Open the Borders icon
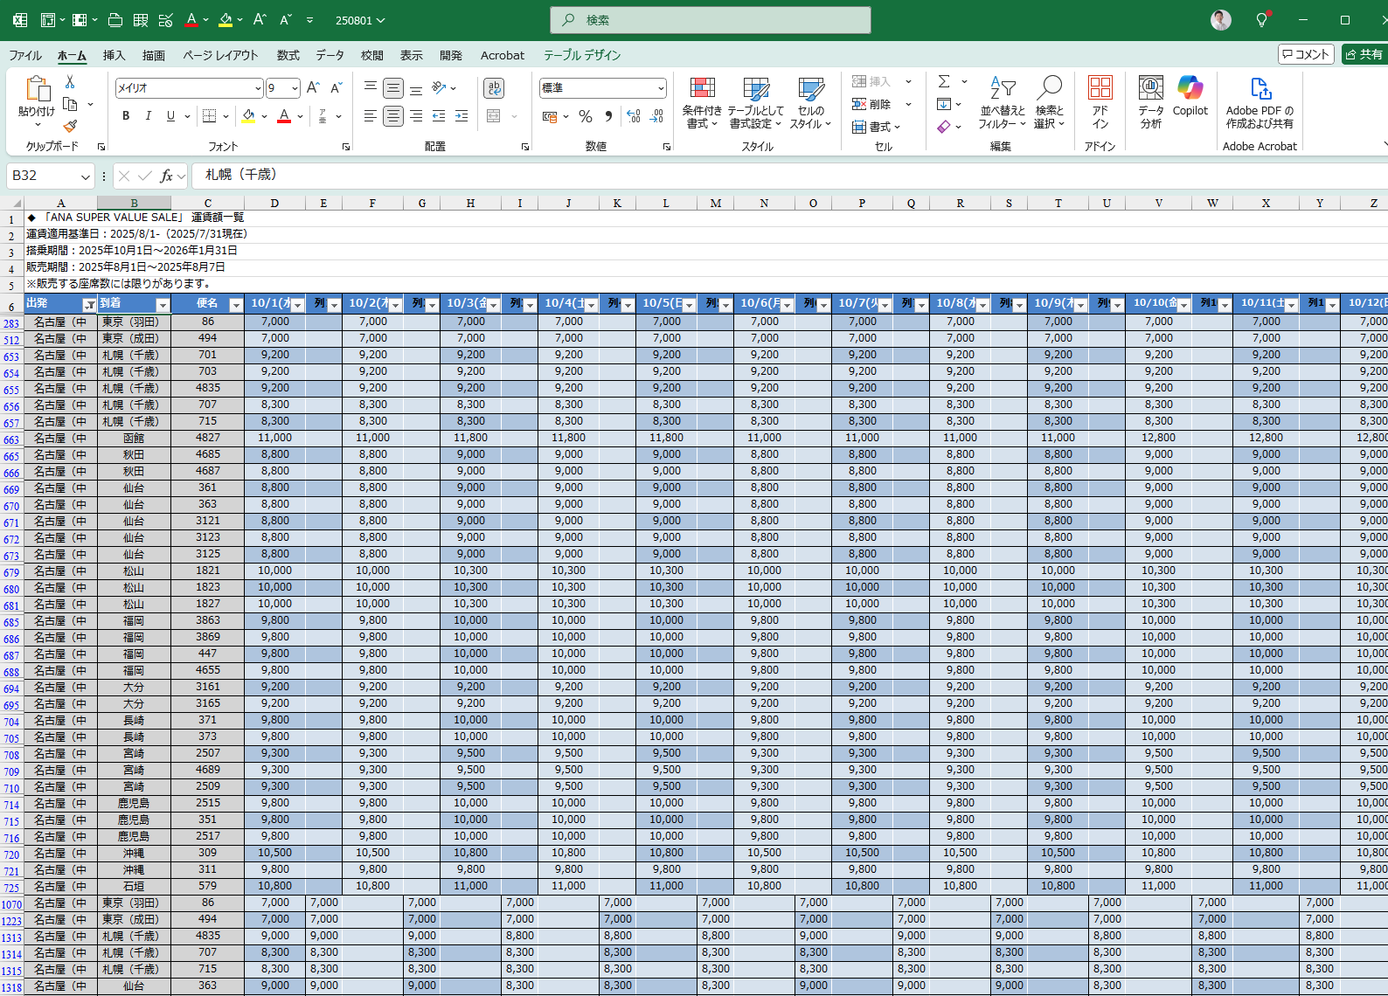 209,116
